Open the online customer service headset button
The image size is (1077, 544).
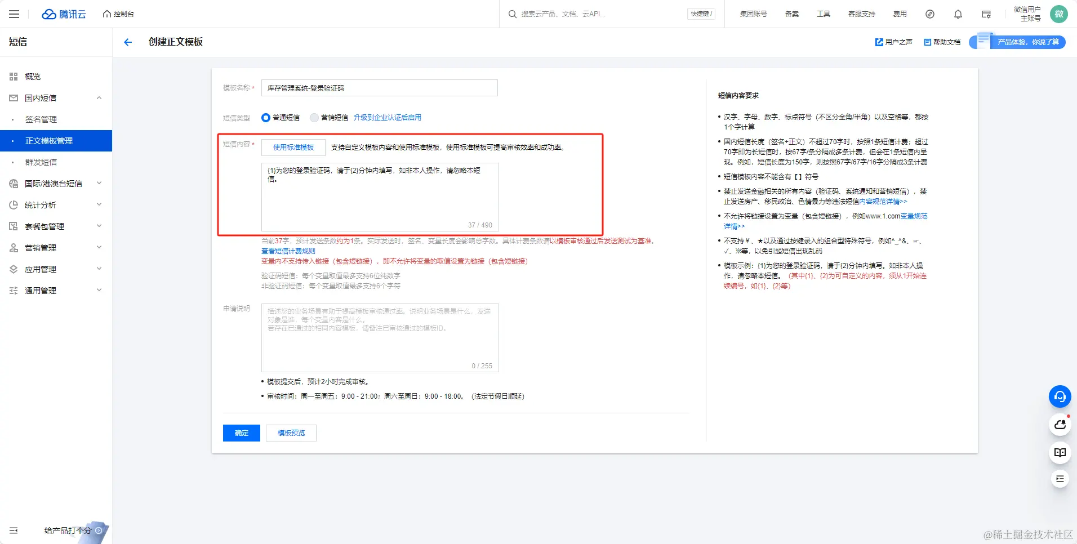[1060, 396]
